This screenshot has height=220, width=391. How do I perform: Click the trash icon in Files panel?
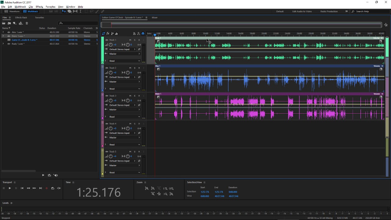tap(27, 23)
